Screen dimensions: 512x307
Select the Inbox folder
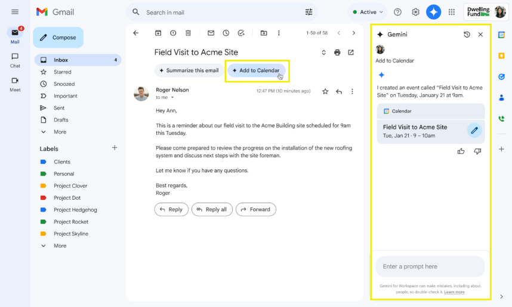78,60
